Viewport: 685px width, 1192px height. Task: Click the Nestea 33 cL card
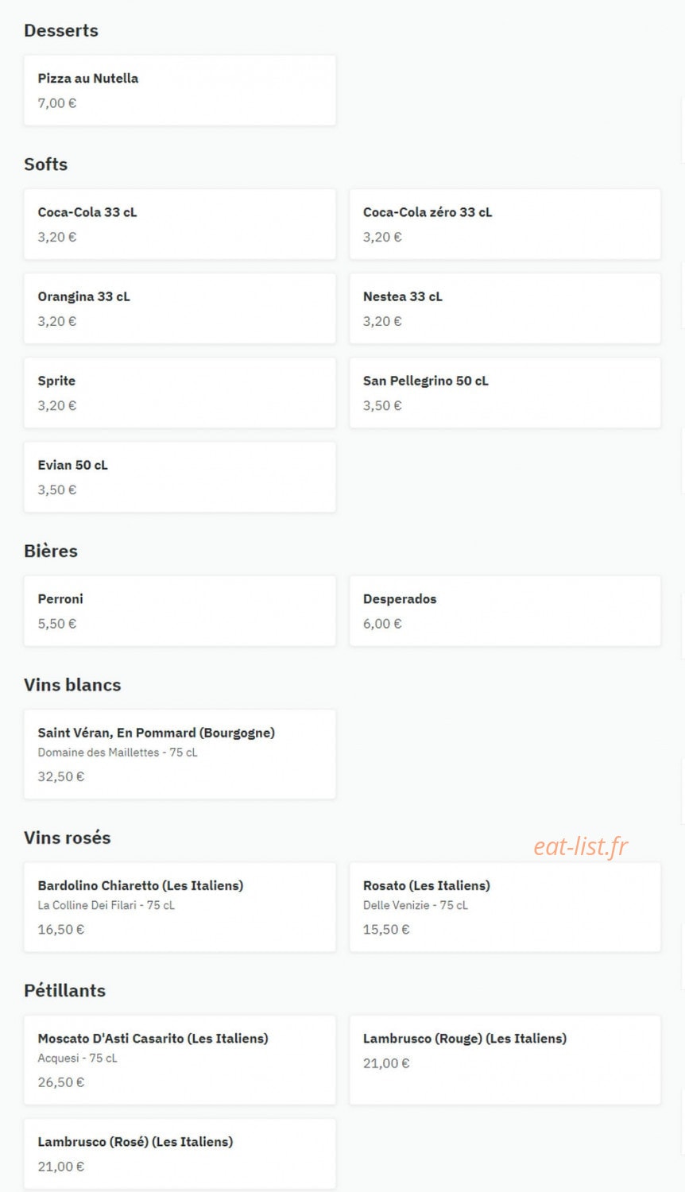point(505,308)
